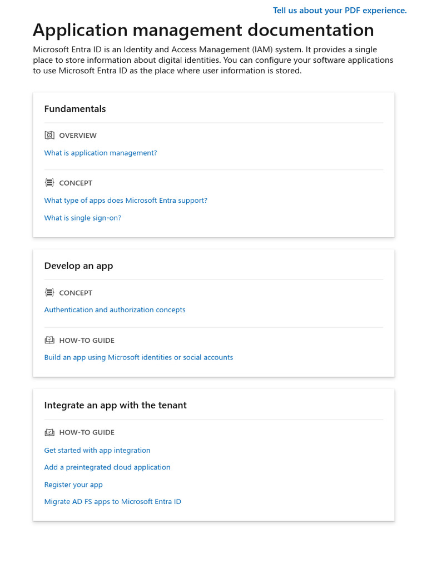Click the How-To Guide icon under Integrate an app

pos(49,432)
